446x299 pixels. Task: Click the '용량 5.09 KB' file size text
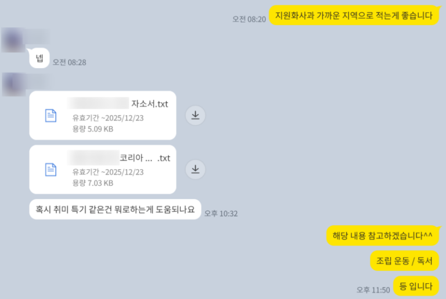pyautogui.click(x=93, y=129)
